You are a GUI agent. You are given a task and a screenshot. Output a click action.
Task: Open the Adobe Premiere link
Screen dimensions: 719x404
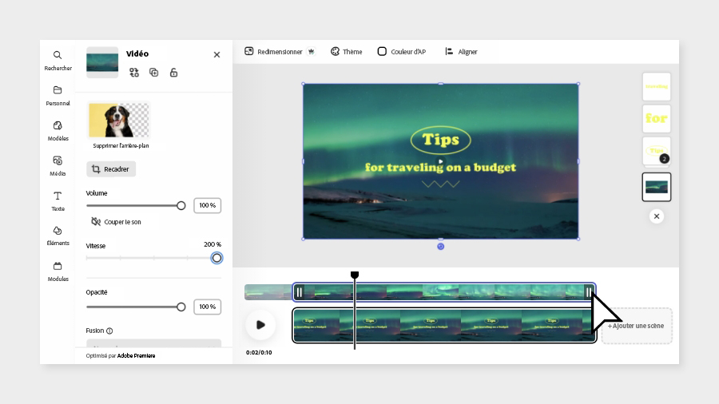(136, 355)
